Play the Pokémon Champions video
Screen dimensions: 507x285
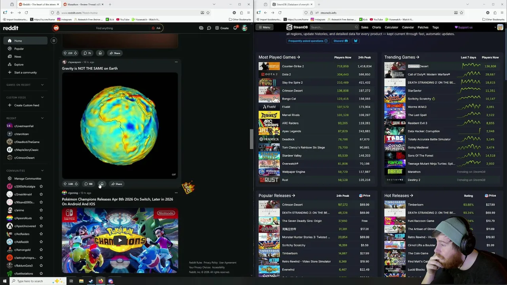tap(120, 240)
